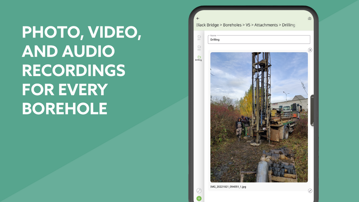Viewport: 359px width, 202px height.
Task: Add new attachment with green plus button
Action: (x=199, y=198)
